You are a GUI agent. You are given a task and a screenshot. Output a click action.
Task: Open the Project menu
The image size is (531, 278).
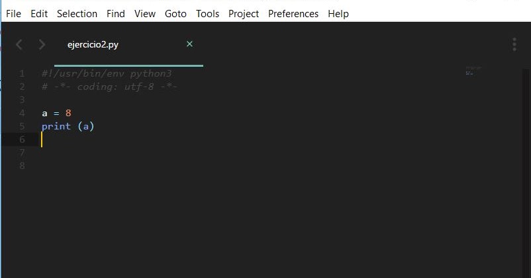pos(244,13)
